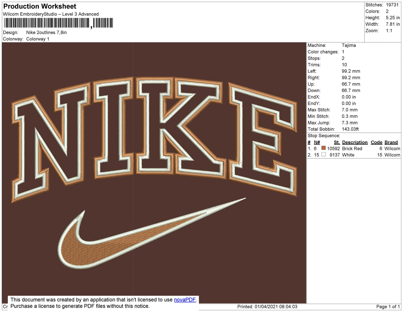Viewport: 403px width, 312px height.
Task: Click the Zoom value '1:1'
Action: [x=389, y=31]
